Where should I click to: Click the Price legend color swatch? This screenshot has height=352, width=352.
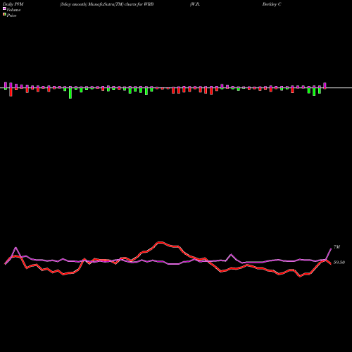click(x=4, y=15)
